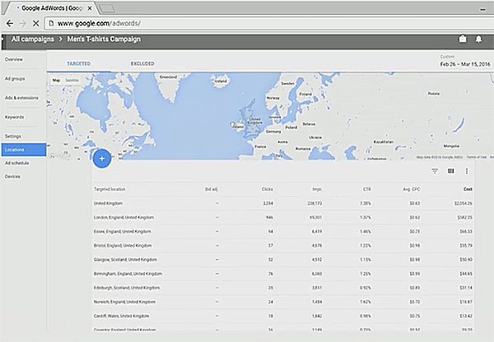Open a new browser tab
Image resolution: width=494 pixels, height=342 pixels.
click(107, 8)
